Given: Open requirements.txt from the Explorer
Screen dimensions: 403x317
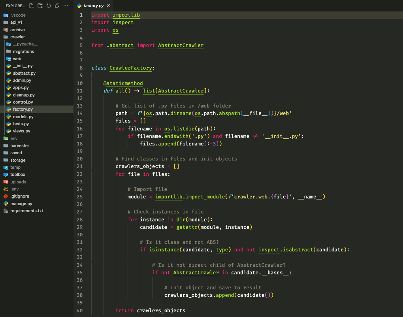Looking at the screenshot, I should tap(37, 211).
